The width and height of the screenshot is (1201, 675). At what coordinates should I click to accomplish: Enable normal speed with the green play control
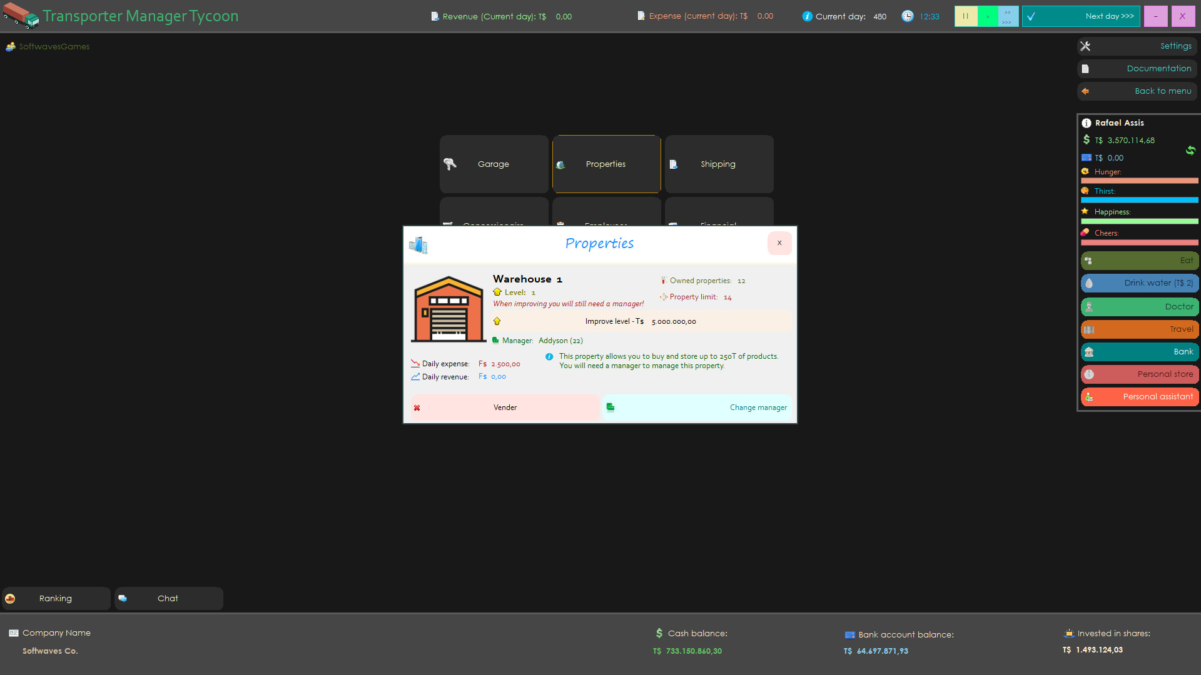coord(988,16)
